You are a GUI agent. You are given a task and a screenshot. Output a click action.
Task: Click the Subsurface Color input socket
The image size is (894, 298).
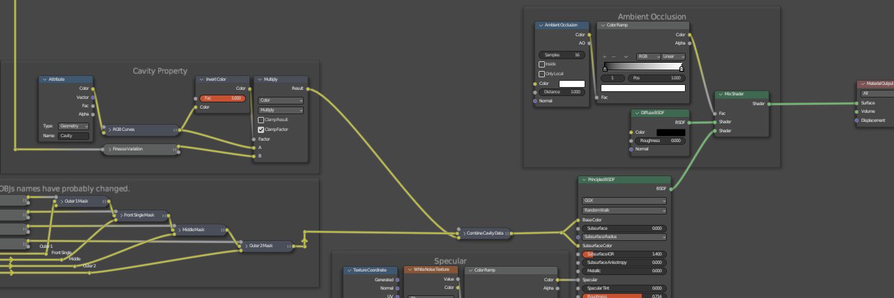coord(579,246)
